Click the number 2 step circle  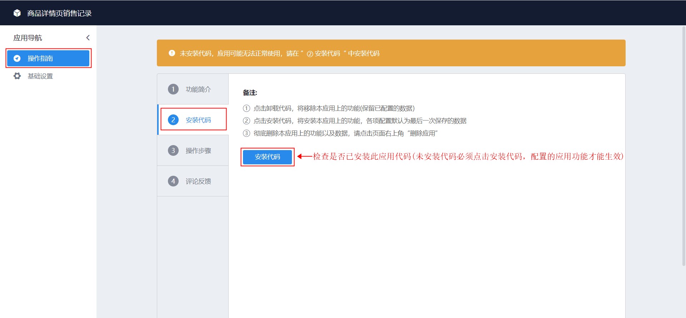[173, 120]
